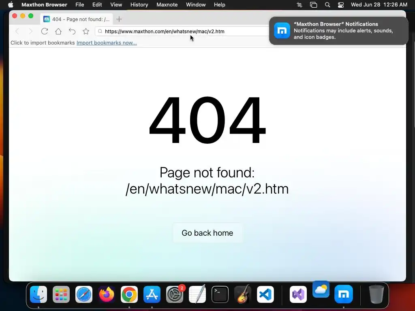The width and height of the screenshot is (415, 311).
Task: Open the View menu
Action: 116,5
